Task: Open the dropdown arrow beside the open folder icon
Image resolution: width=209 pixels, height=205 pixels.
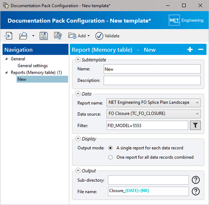Action: click(x=33, y=35)
